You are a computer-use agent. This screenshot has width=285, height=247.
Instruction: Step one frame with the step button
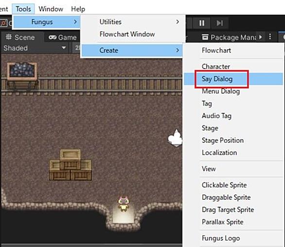(x=219, y=23)
